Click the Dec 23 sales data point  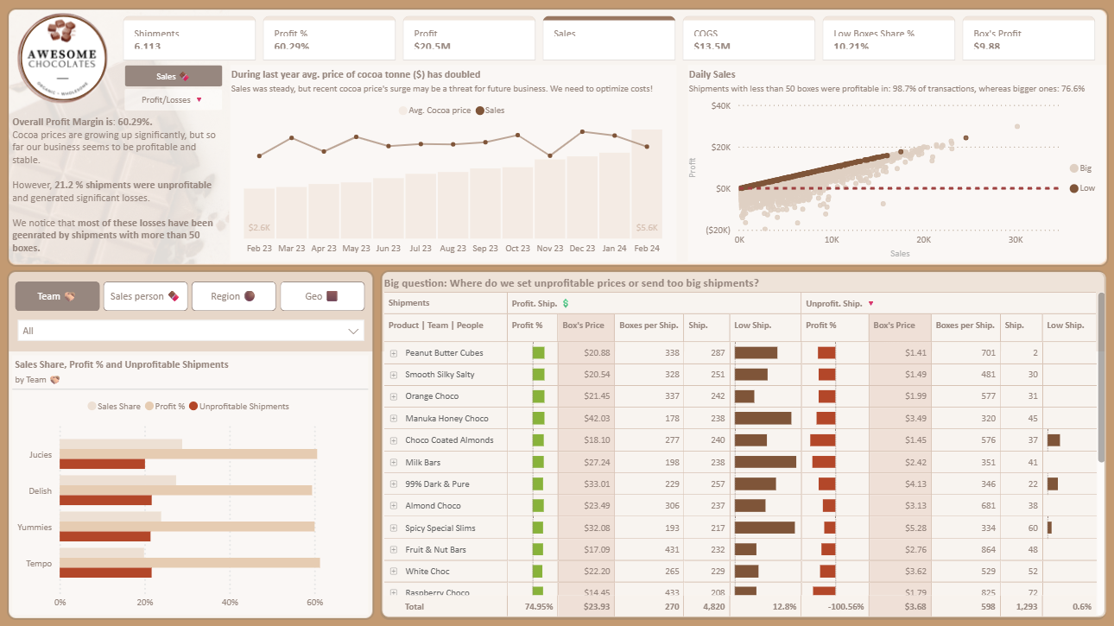pyautogui.click(x=582, y=131)
